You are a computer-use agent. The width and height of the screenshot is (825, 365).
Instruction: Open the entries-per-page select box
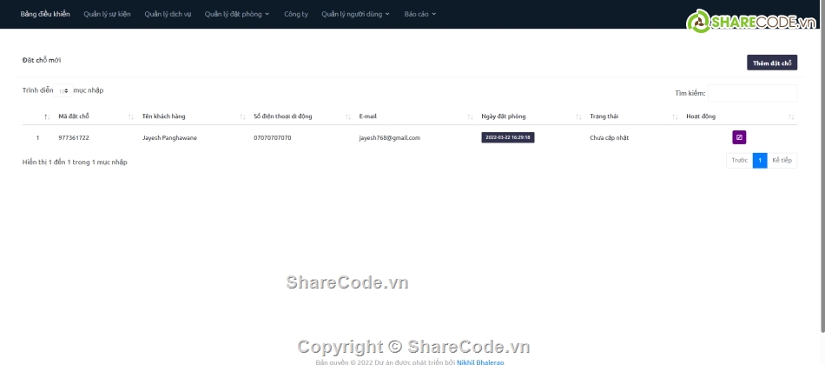pos(63,90)
